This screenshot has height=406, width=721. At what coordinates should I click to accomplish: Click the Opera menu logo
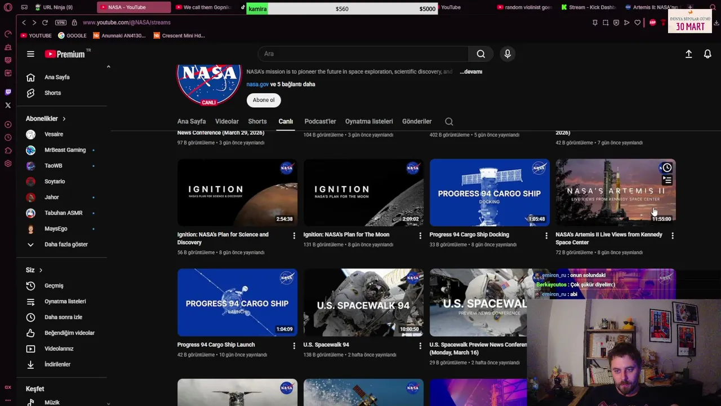(8, 7)
